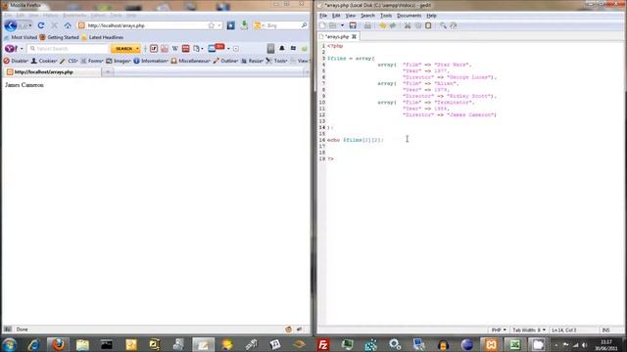The width and height of the screenshot is (627, 352).
Task: Open Internet Explorer from taskbar
Action: click(33, 344)
